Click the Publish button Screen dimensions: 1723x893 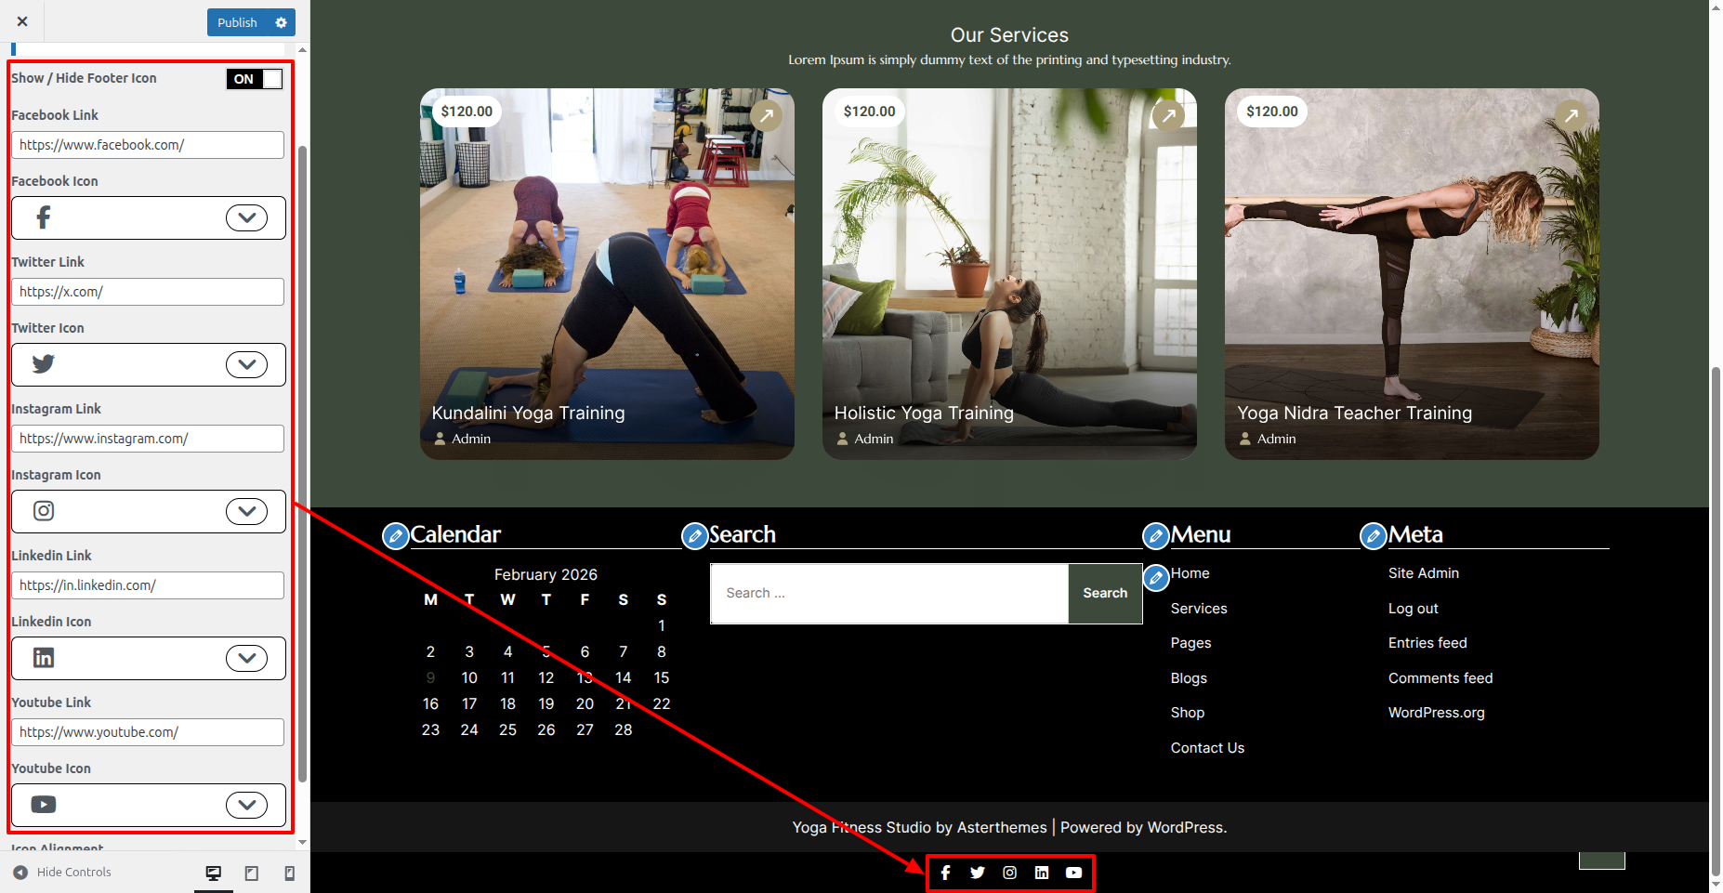(x=237, y=22)
